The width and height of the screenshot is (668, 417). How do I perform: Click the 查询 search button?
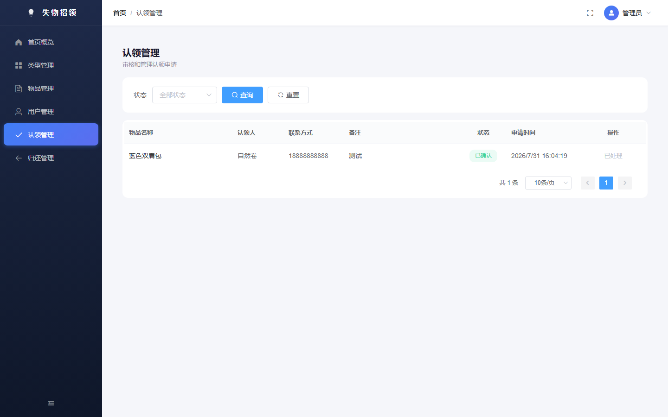(242, 95)
